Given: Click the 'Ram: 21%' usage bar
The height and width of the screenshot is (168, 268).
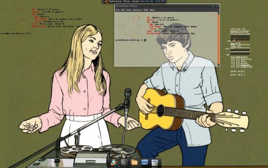Looking at the screenshot, I should coord(240,45).
